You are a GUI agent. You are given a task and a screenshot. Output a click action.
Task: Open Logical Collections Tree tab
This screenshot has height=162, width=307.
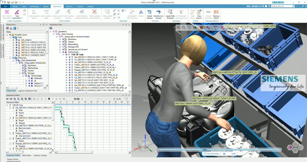point(28,91)
